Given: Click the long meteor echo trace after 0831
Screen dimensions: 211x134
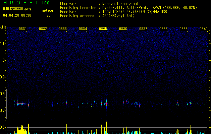Looking at the screenshot, I should point(23,104).
